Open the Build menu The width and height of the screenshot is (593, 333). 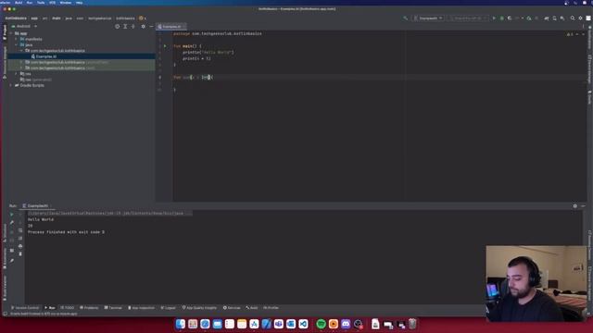(x=19, y=3)
